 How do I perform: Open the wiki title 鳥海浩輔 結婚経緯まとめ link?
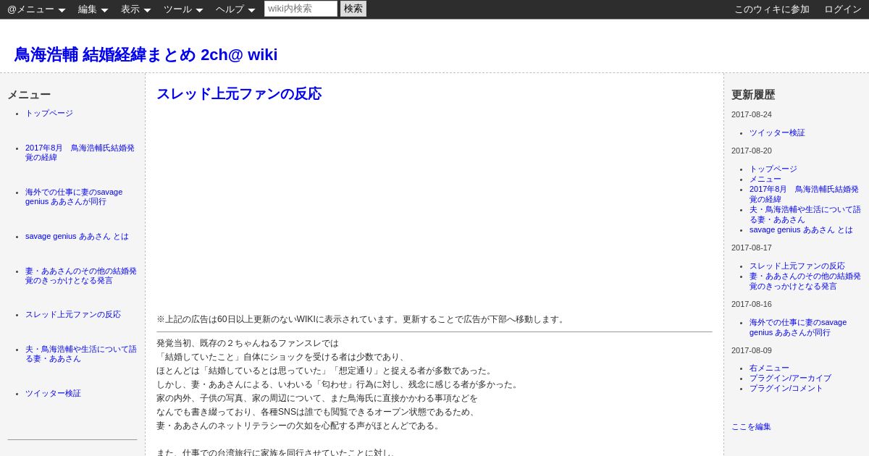pyautogui.click(x=146, y=55)
